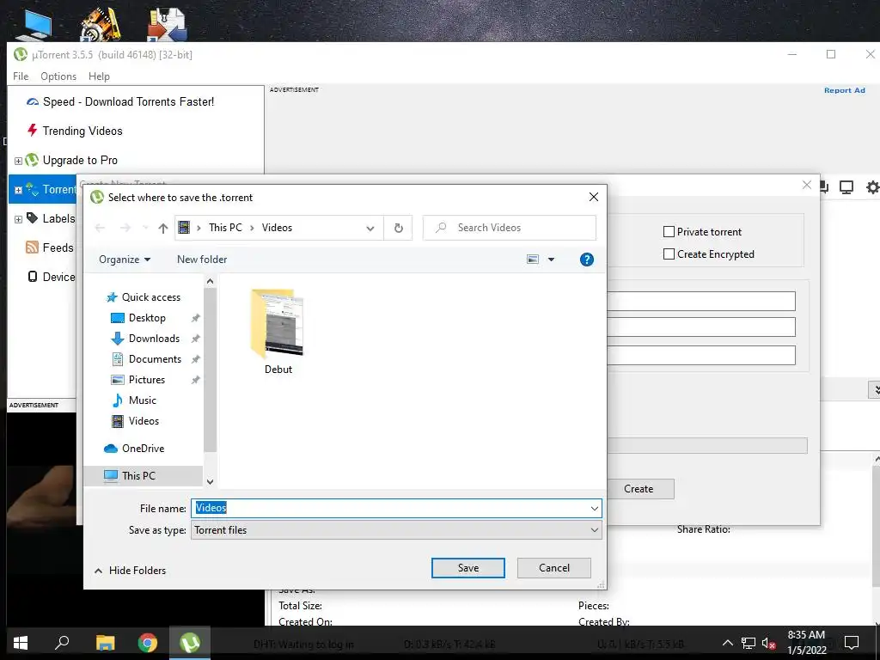Select Upgrade to Pro in sidebar
This screenshot has width=880, height=660.
click(x=80, y=161)
